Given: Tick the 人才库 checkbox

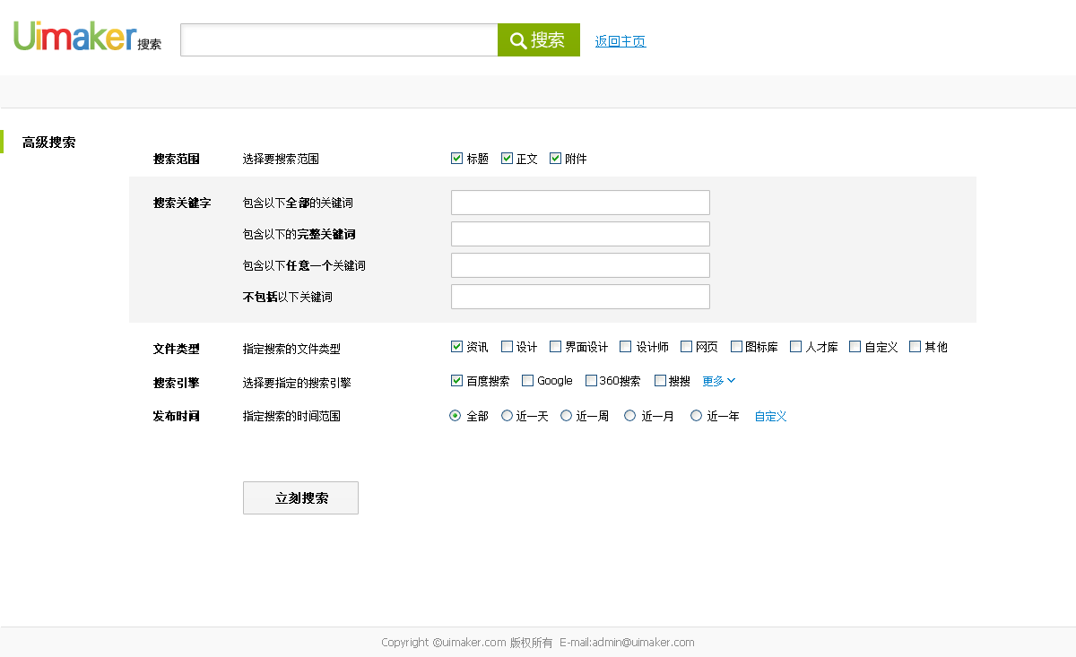Looking at the screenshot, I should click(x=796, y=347).
